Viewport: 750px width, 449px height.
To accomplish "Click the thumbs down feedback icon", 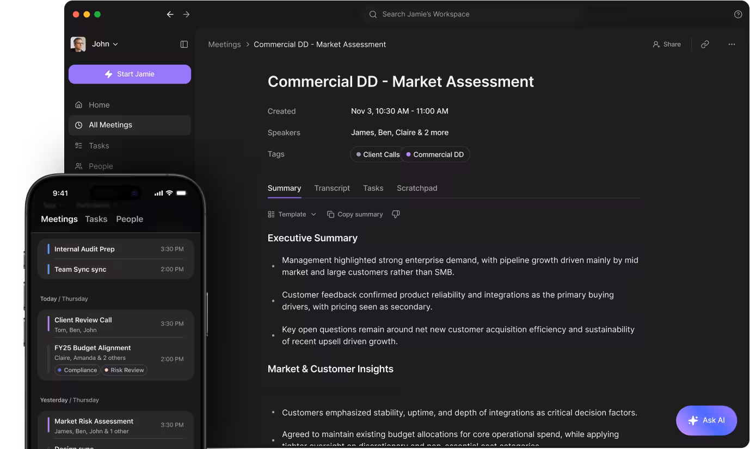I will 396,214.
